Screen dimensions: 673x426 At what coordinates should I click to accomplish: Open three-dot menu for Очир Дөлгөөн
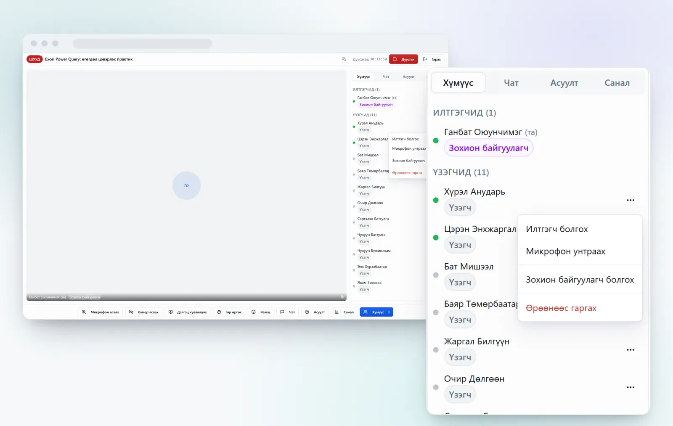pos(630,387)
